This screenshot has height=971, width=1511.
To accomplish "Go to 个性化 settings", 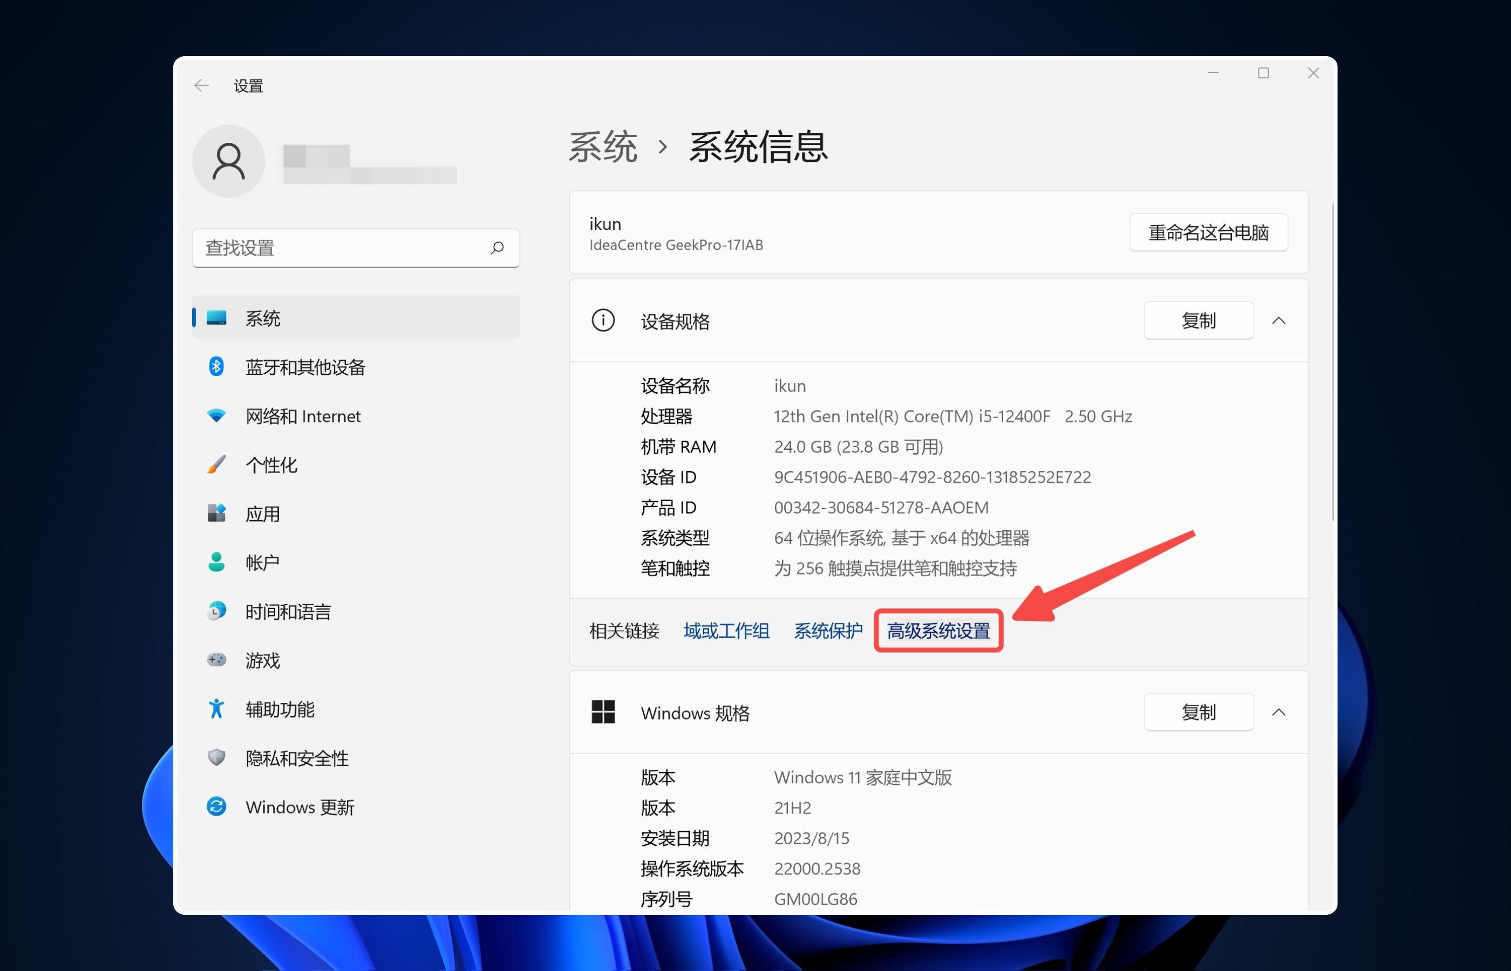I will pos(356,464).
